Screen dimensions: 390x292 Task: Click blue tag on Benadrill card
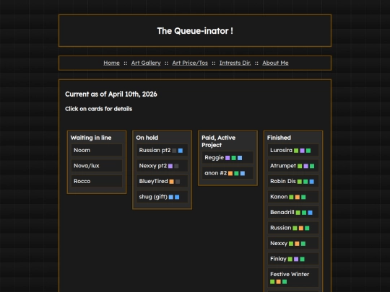tap(310, 213)
